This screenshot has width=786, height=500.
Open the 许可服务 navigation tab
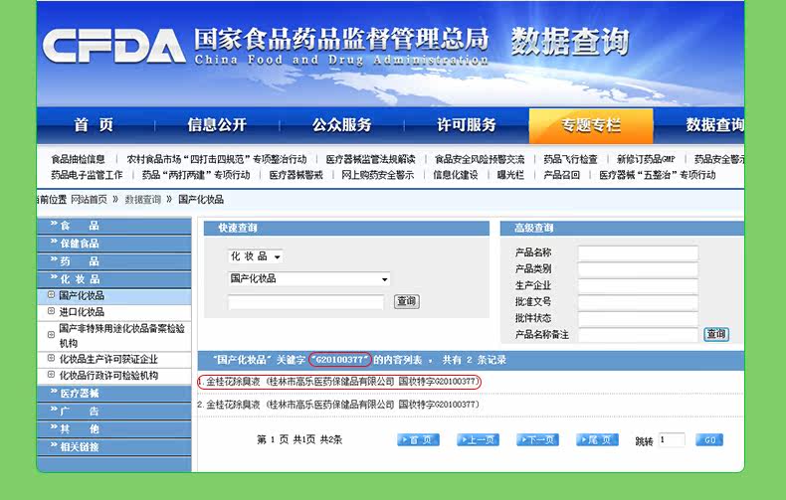pos(467,124)
